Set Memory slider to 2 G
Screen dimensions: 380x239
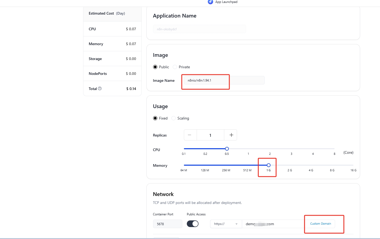(290, 165)
